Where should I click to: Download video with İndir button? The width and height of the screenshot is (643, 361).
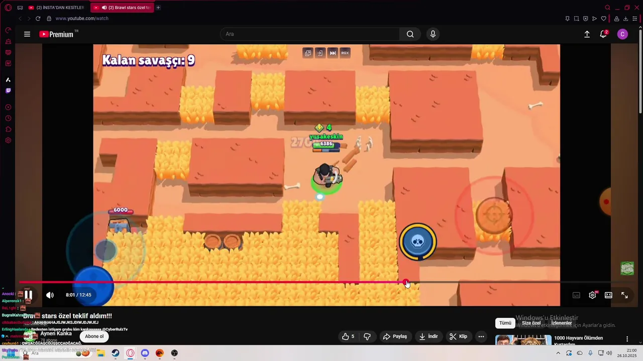(429, 336)
